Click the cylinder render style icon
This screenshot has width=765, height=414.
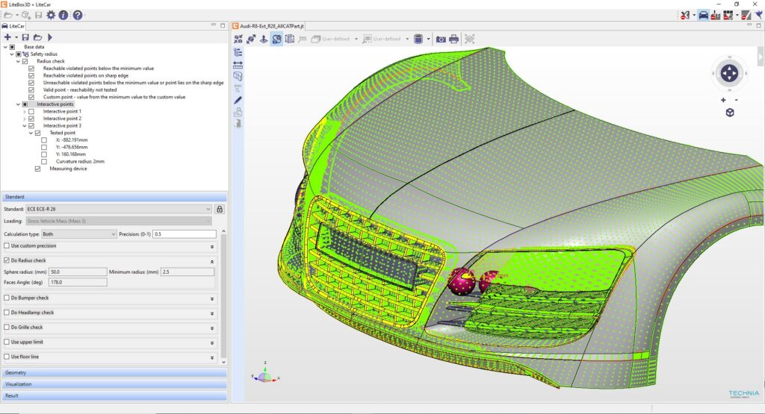(x=418, y=39)
